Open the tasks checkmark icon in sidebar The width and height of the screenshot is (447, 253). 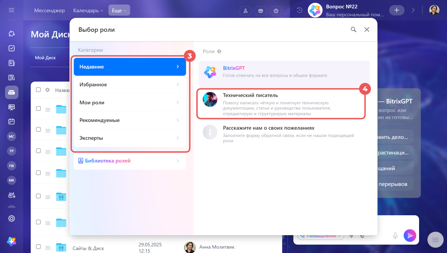click(12, 48)
